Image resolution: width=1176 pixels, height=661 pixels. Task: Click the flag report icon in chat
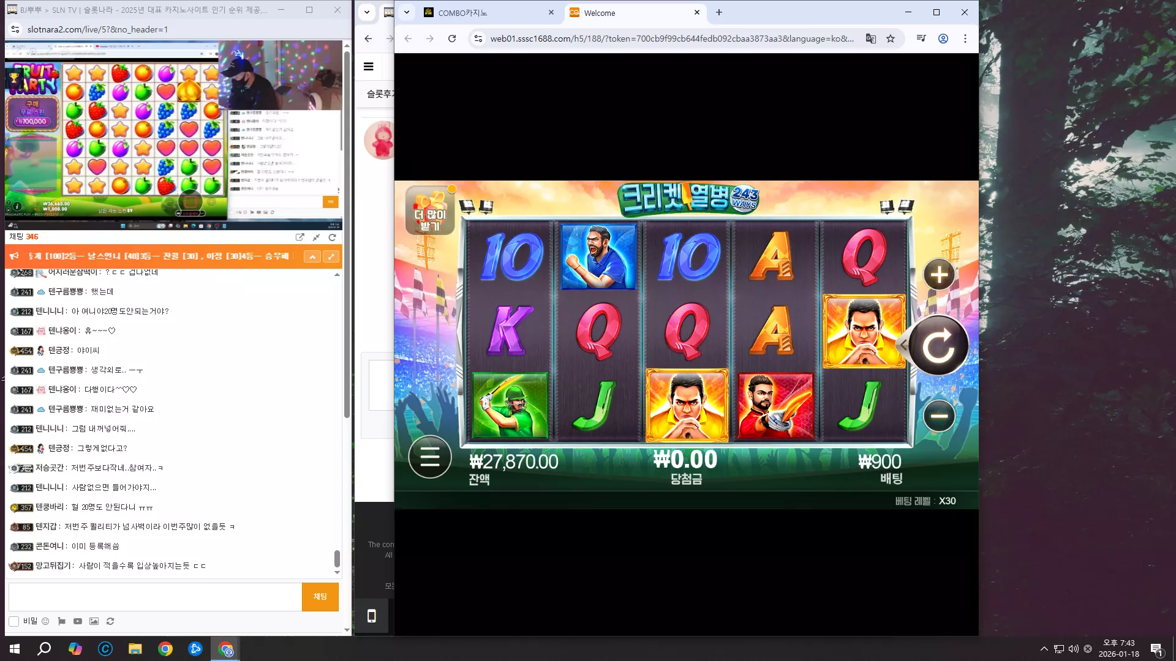pos(61,621)
